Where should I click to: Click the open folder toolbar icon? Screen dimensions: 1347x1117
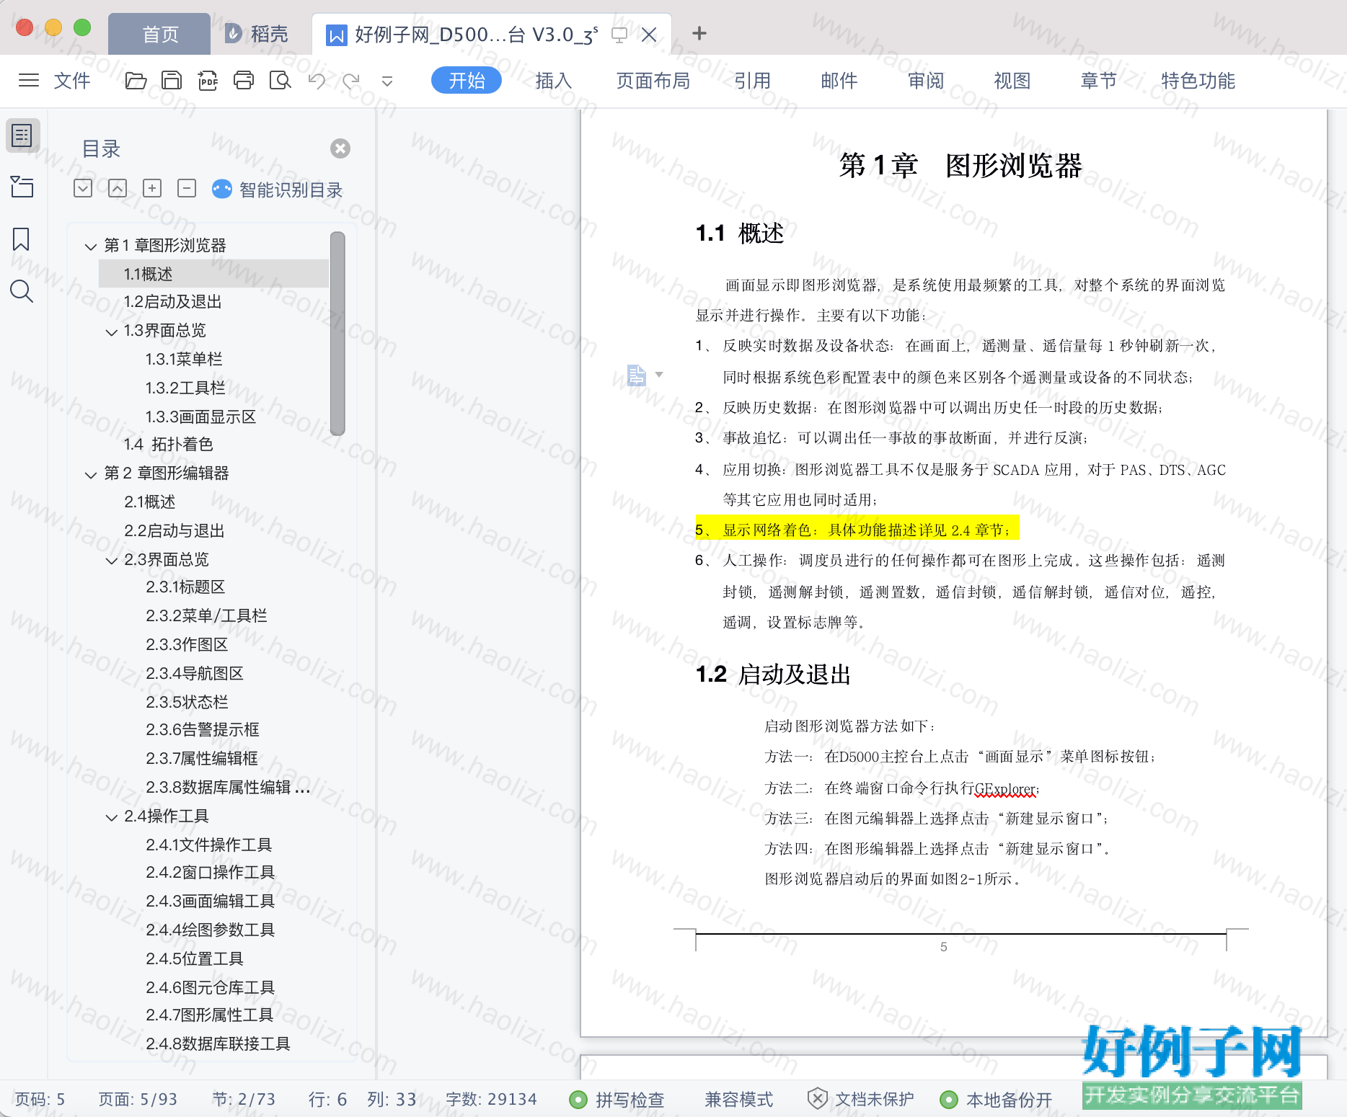[136, 80]
